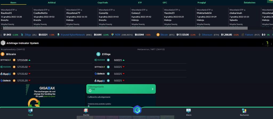Viewport: 273px width, 119px height.
Task: Open the Basen tab
Action: click(x=13, y=3)
